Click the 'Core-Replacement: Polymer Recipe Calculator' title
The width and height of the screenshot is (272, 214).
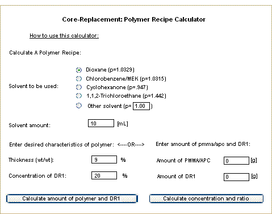(x=134, y=19)
